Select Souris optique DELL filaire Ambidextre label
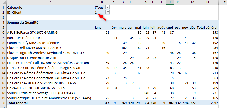This screenshot has width=227, height=108. point(49,98)
